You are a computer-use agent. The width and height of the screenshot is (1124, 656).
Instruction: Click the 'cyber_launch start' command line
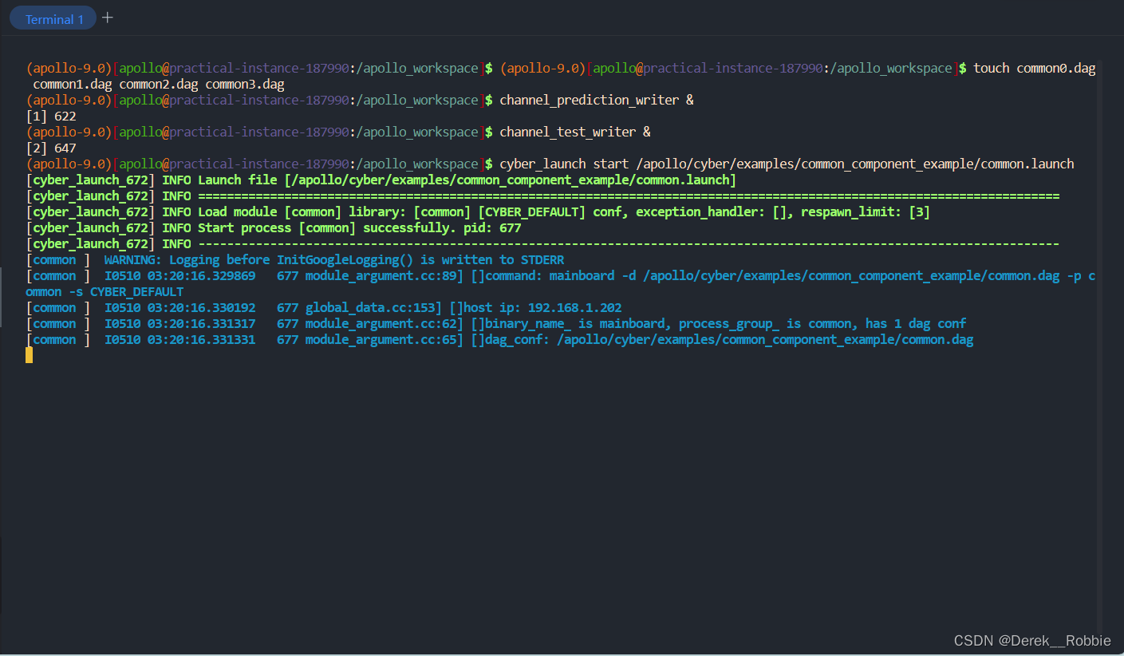[787, 164]
